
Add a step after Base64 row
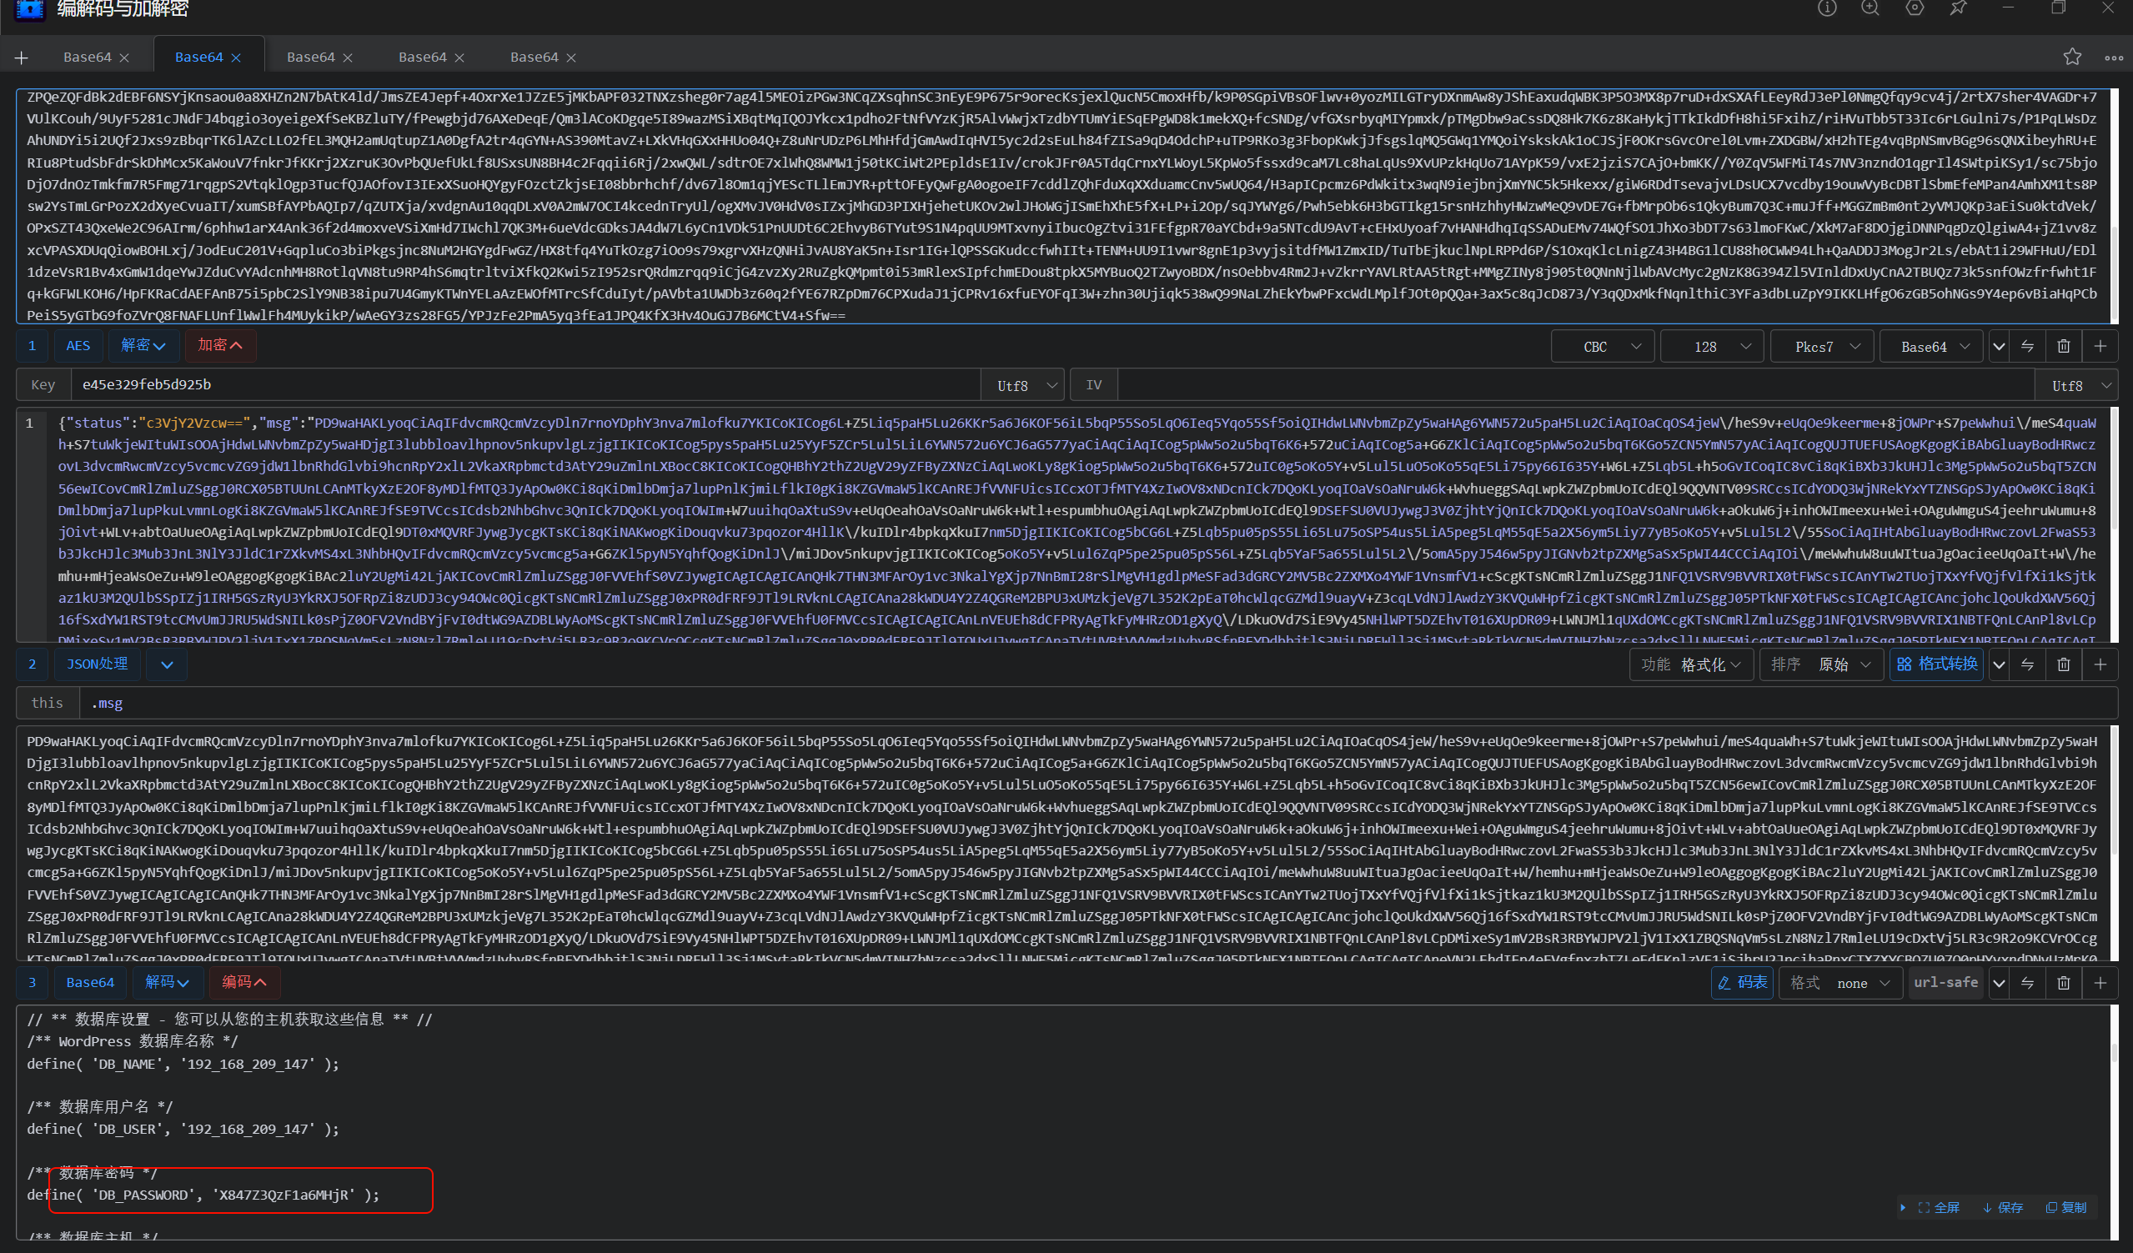[2100, 983]
